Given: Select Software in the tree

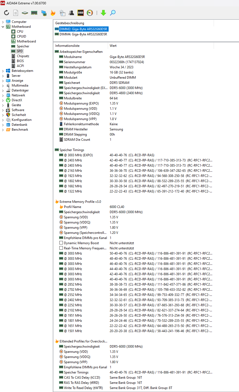Looking at the screenshot, I should (18, 110).
